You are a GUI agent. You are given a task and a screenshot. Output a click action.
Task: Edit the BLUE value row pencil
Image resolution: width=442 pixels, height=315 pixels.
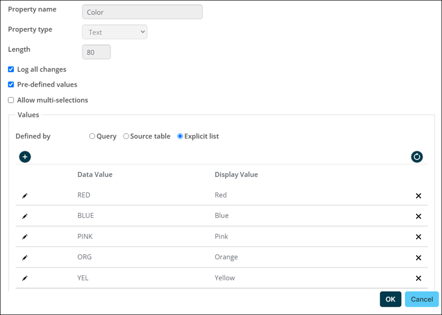(x=25, y=216)
